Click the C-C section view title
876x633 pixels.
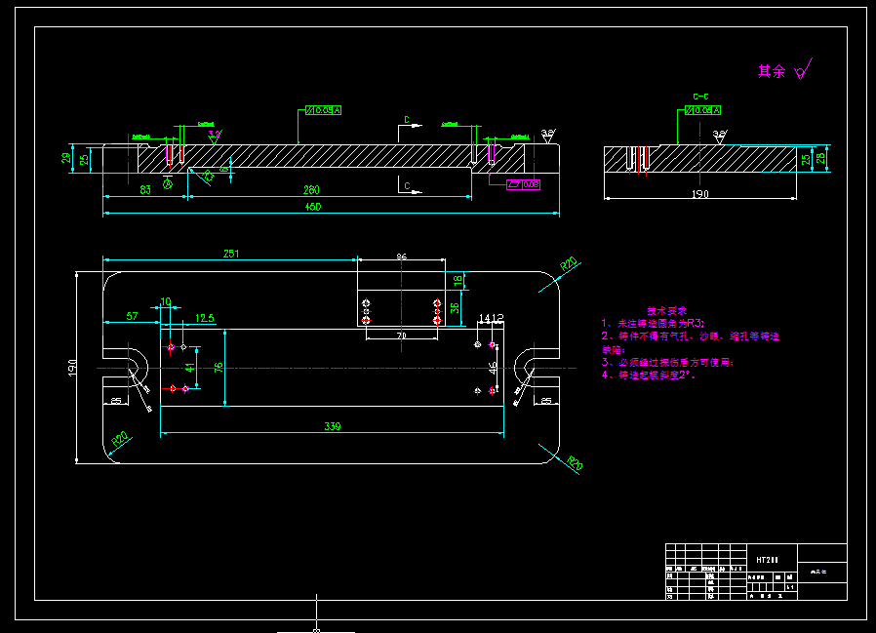(700, 97)
